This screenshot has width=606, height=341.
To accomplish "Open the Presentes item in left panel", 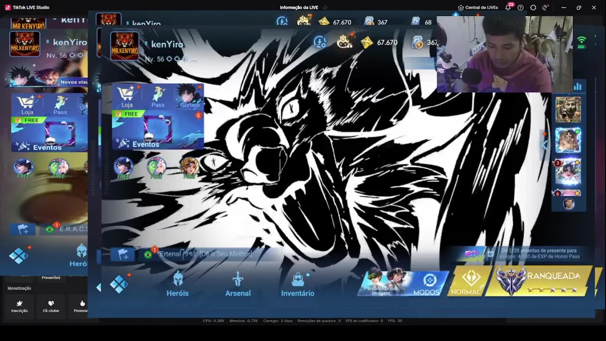I will [x=51, y=278].
